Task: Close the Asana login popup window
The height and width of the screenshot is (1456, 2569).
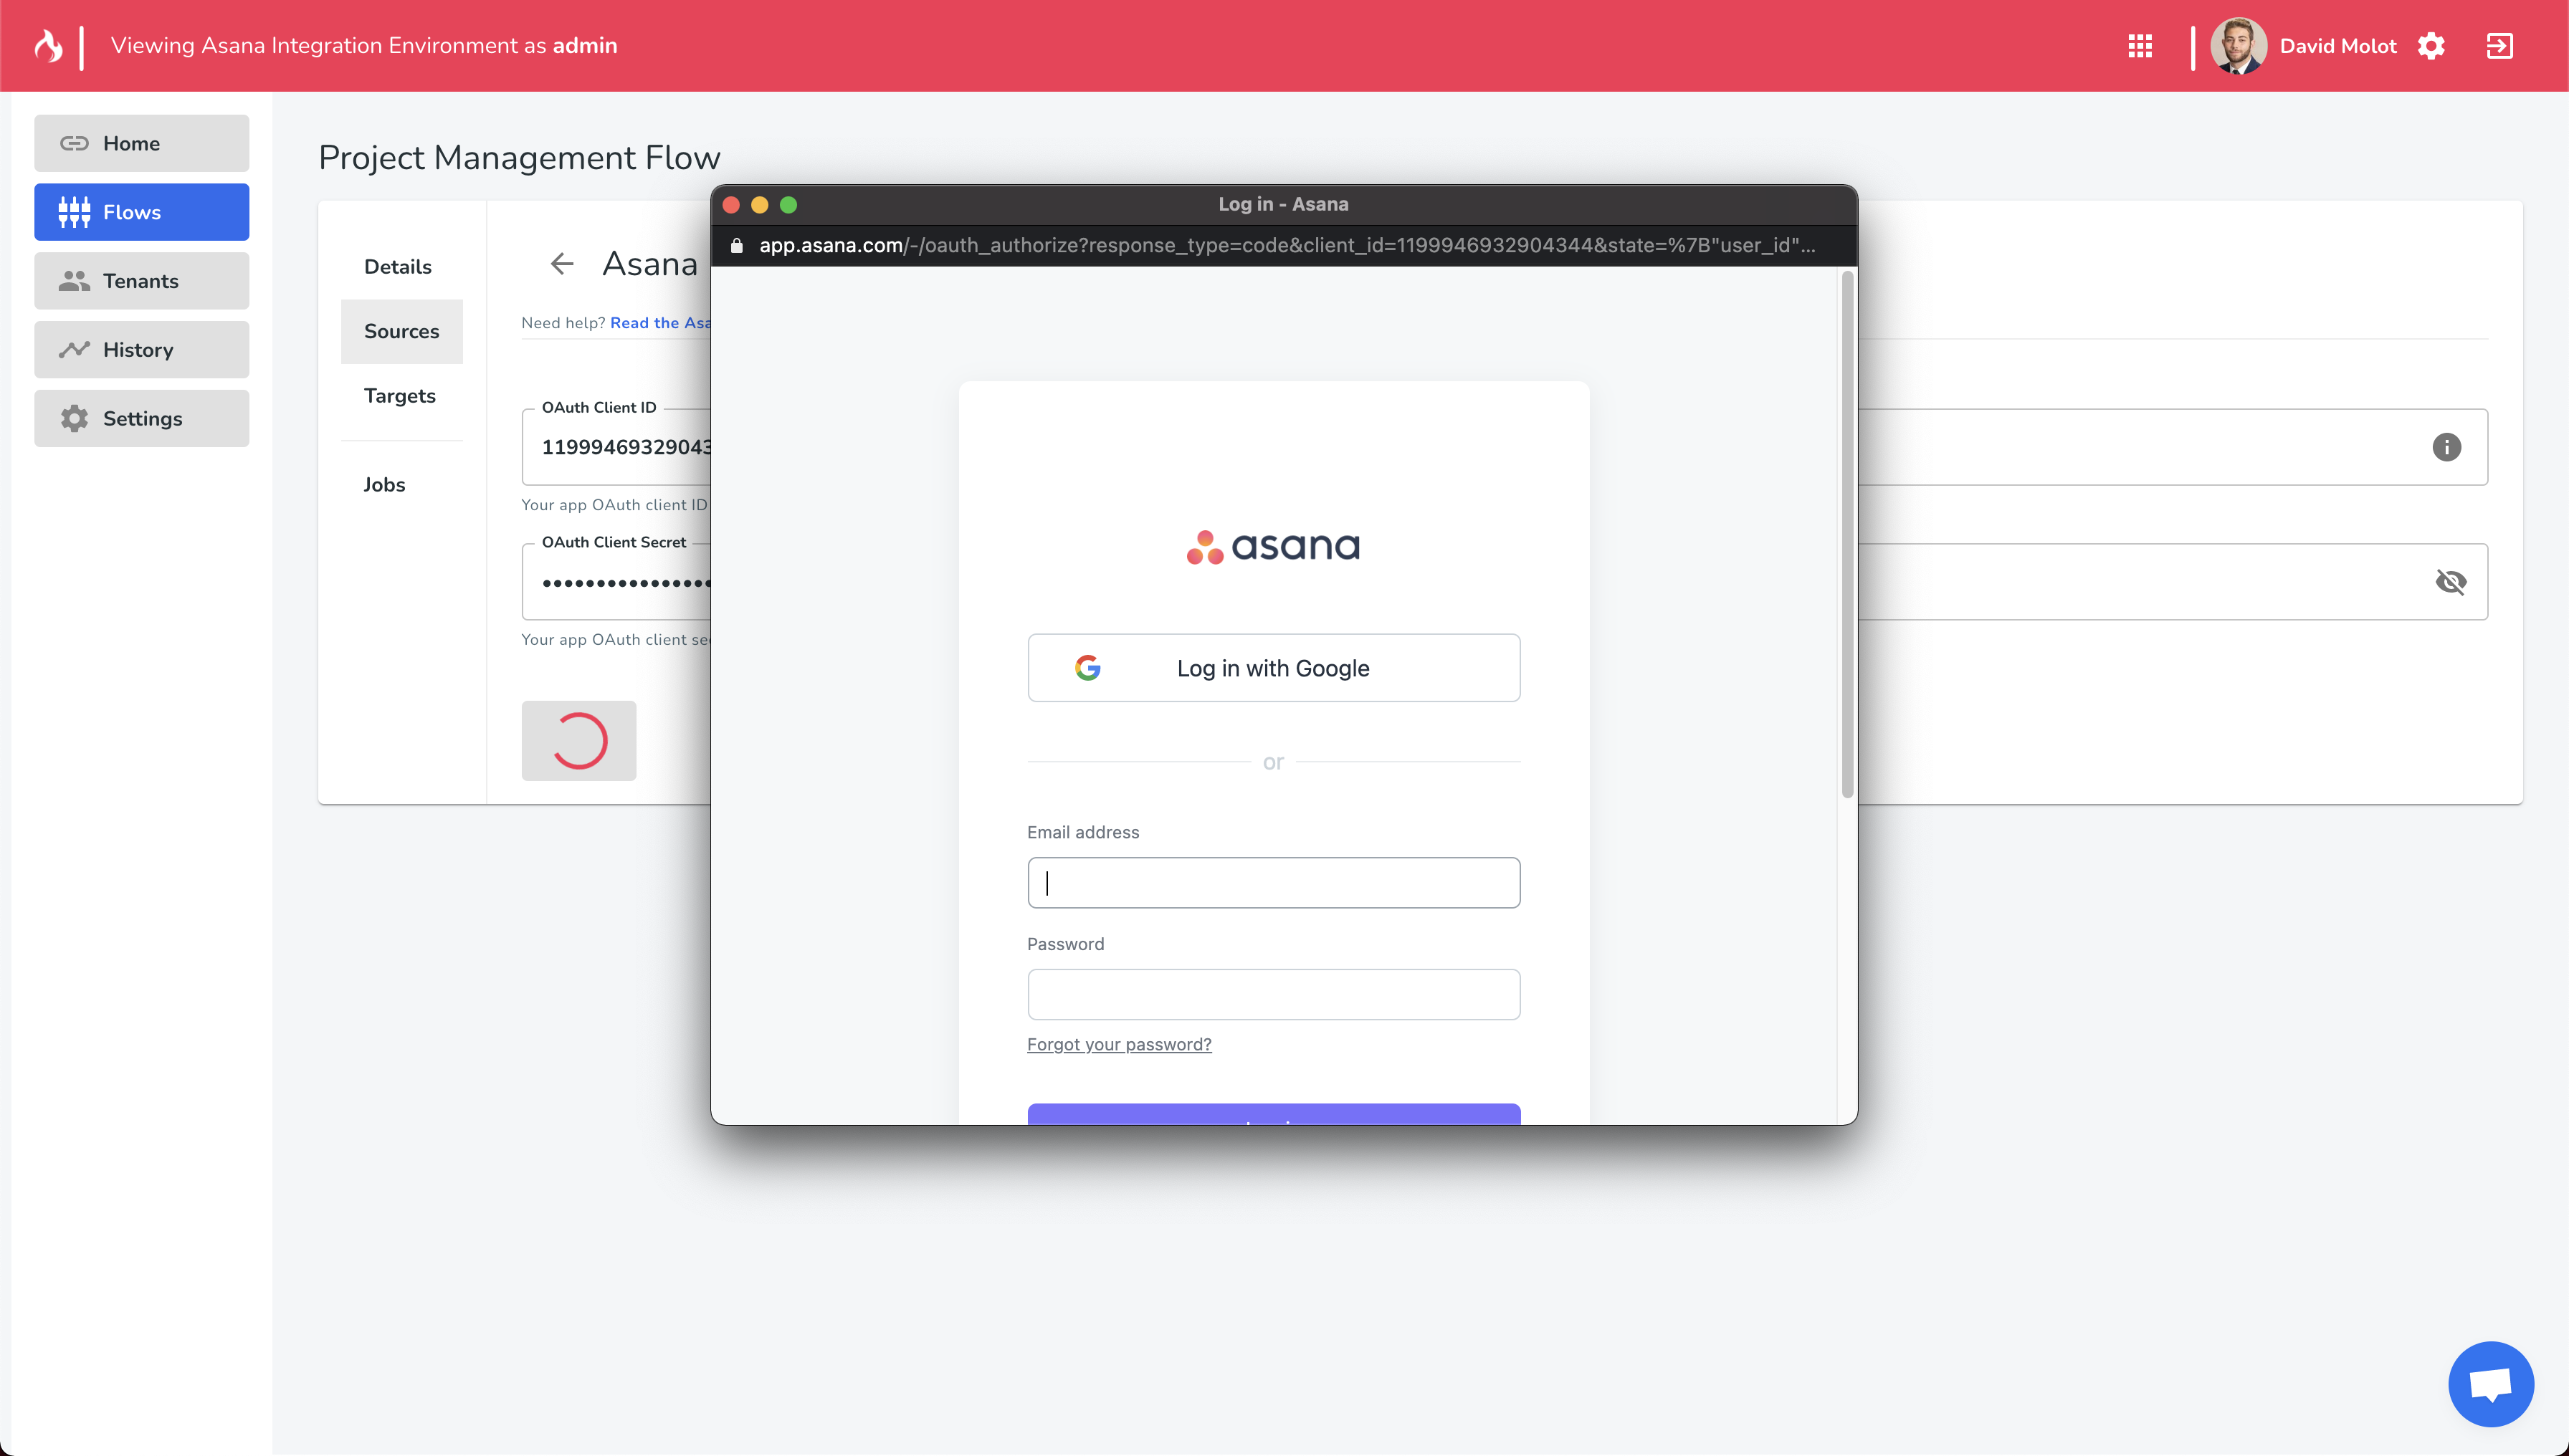Action: [731, 205]
